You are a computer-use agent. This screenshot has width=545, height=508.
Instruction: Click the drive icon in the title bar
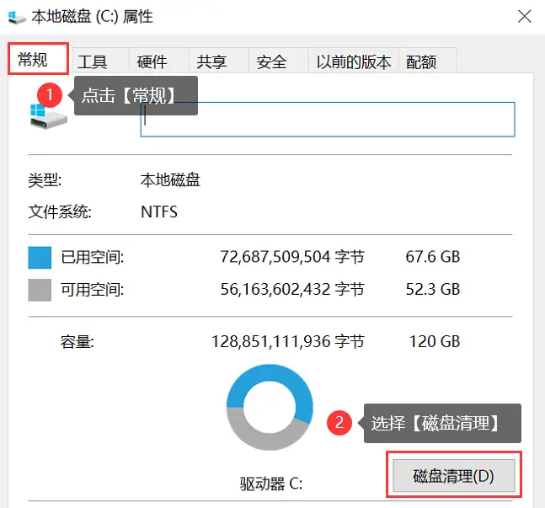click(x=17, y=17)
